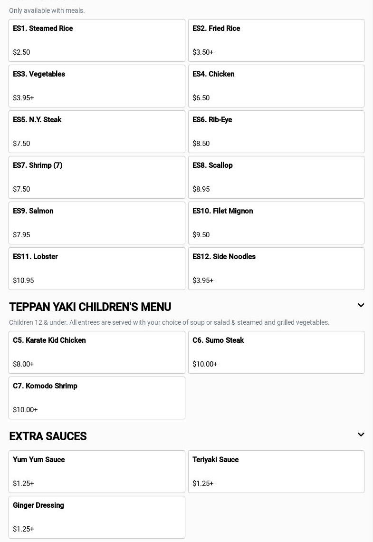Image resolution: width=373 pixels, height=542 pixels.
Task: Open ES5. N.Y. Steak item
Action: [97, 132]
